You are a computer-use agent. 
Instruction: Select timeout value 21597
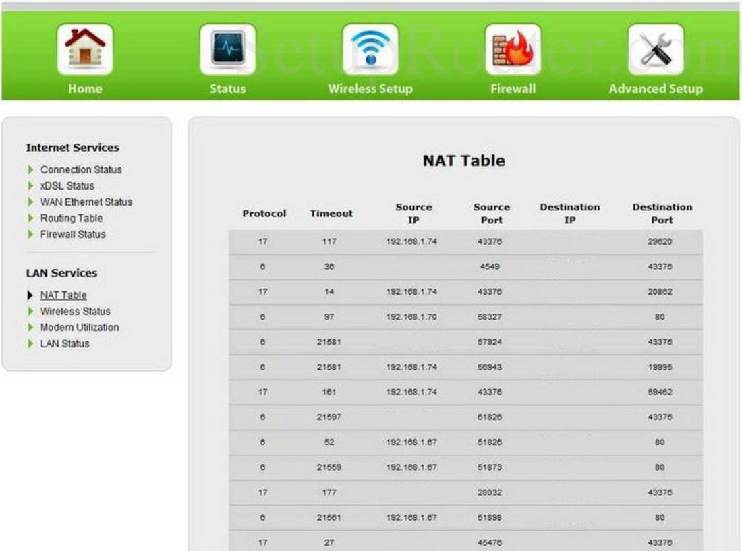pyautogui.click(x=329, y=417)
